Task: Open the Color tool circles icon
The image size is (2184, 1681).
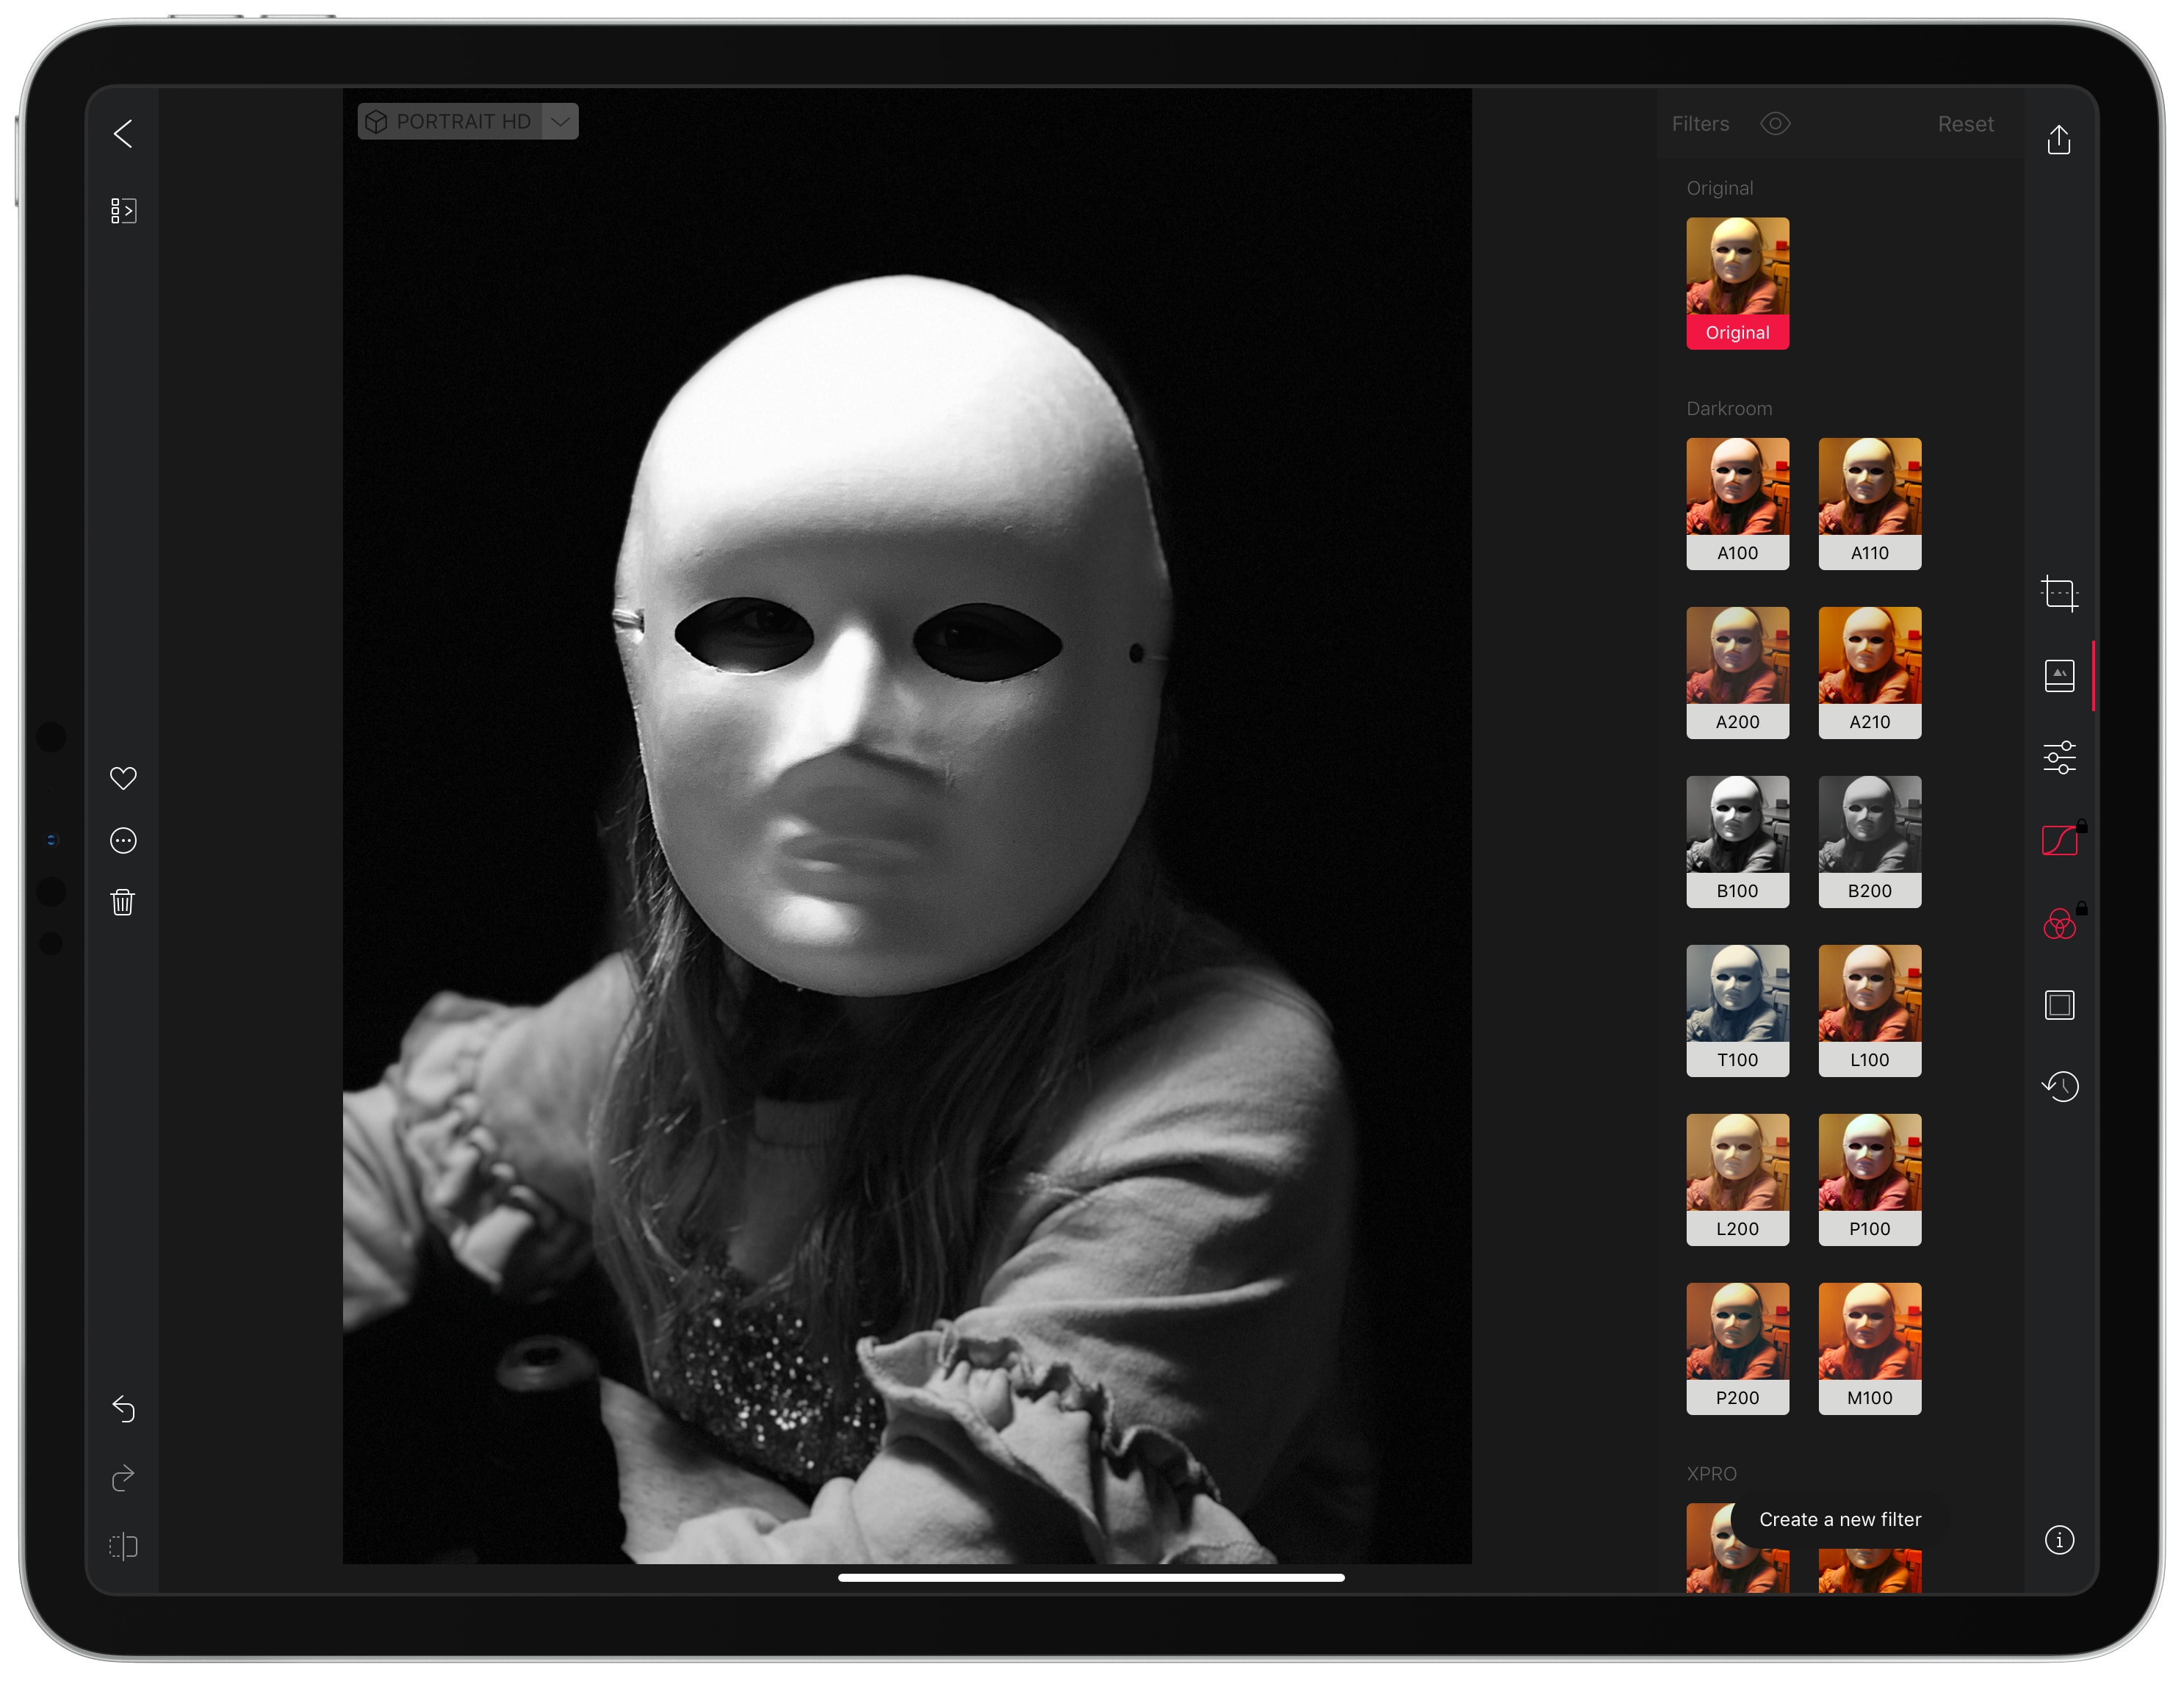Action: point(2059,924)
